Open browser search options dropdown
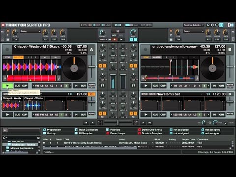 coord(5,138)
